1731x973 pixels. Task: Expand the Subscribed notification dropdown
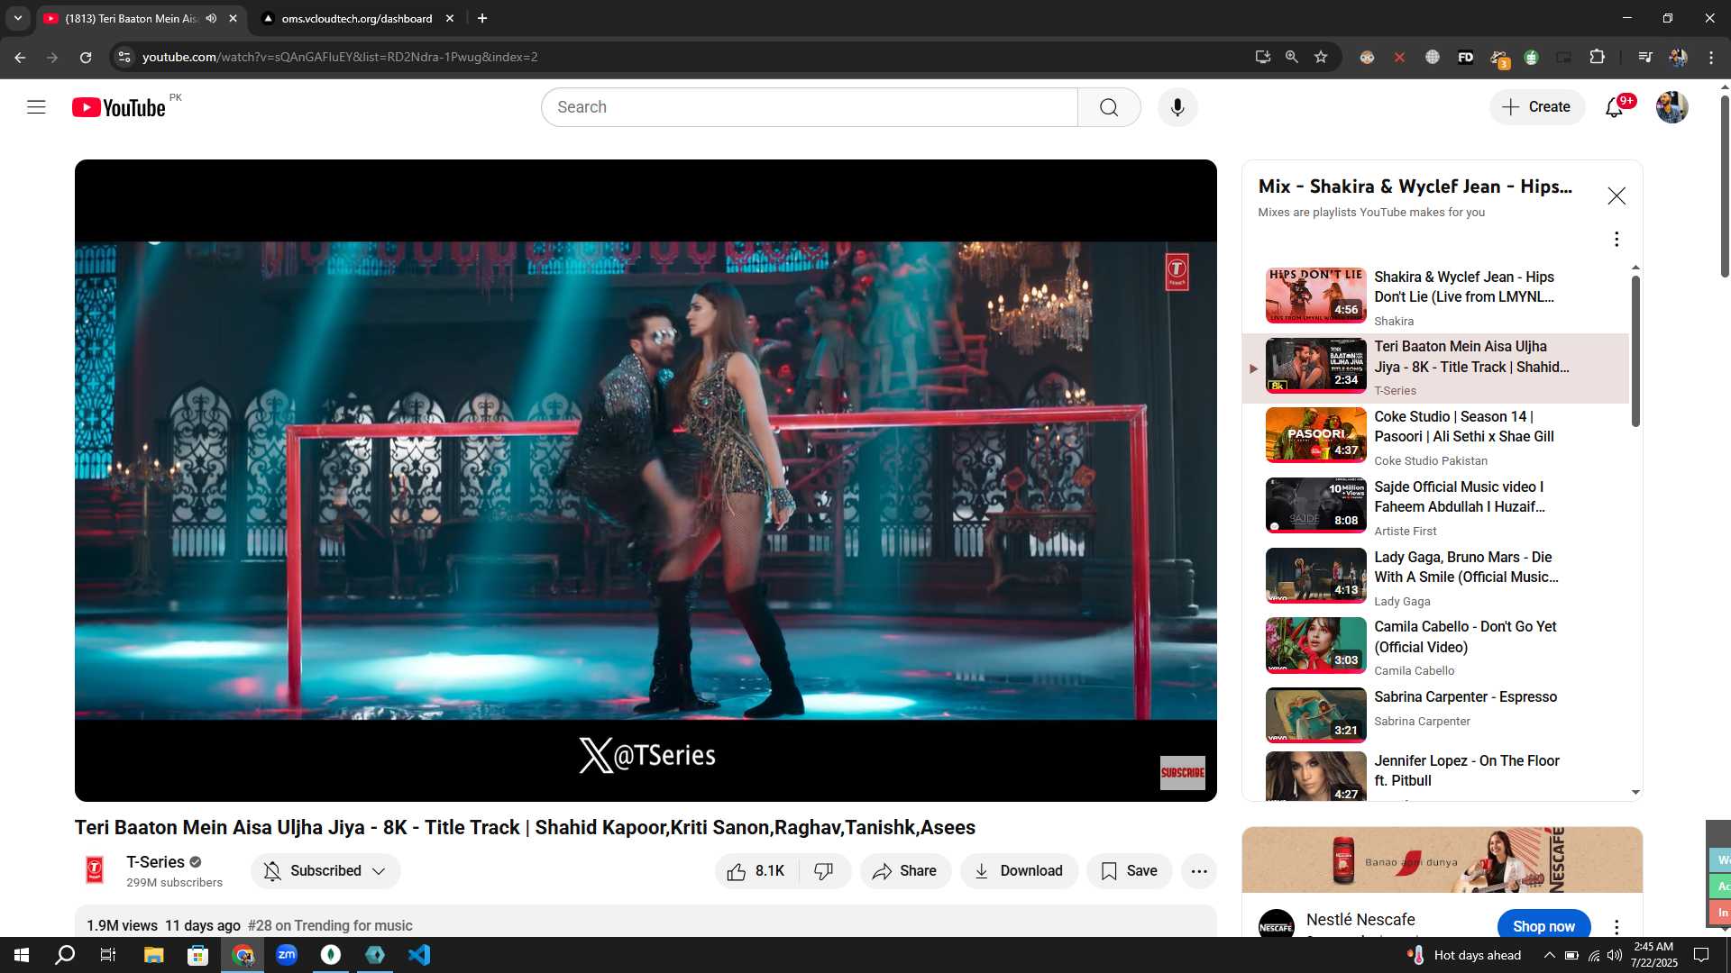click(325, 871)
